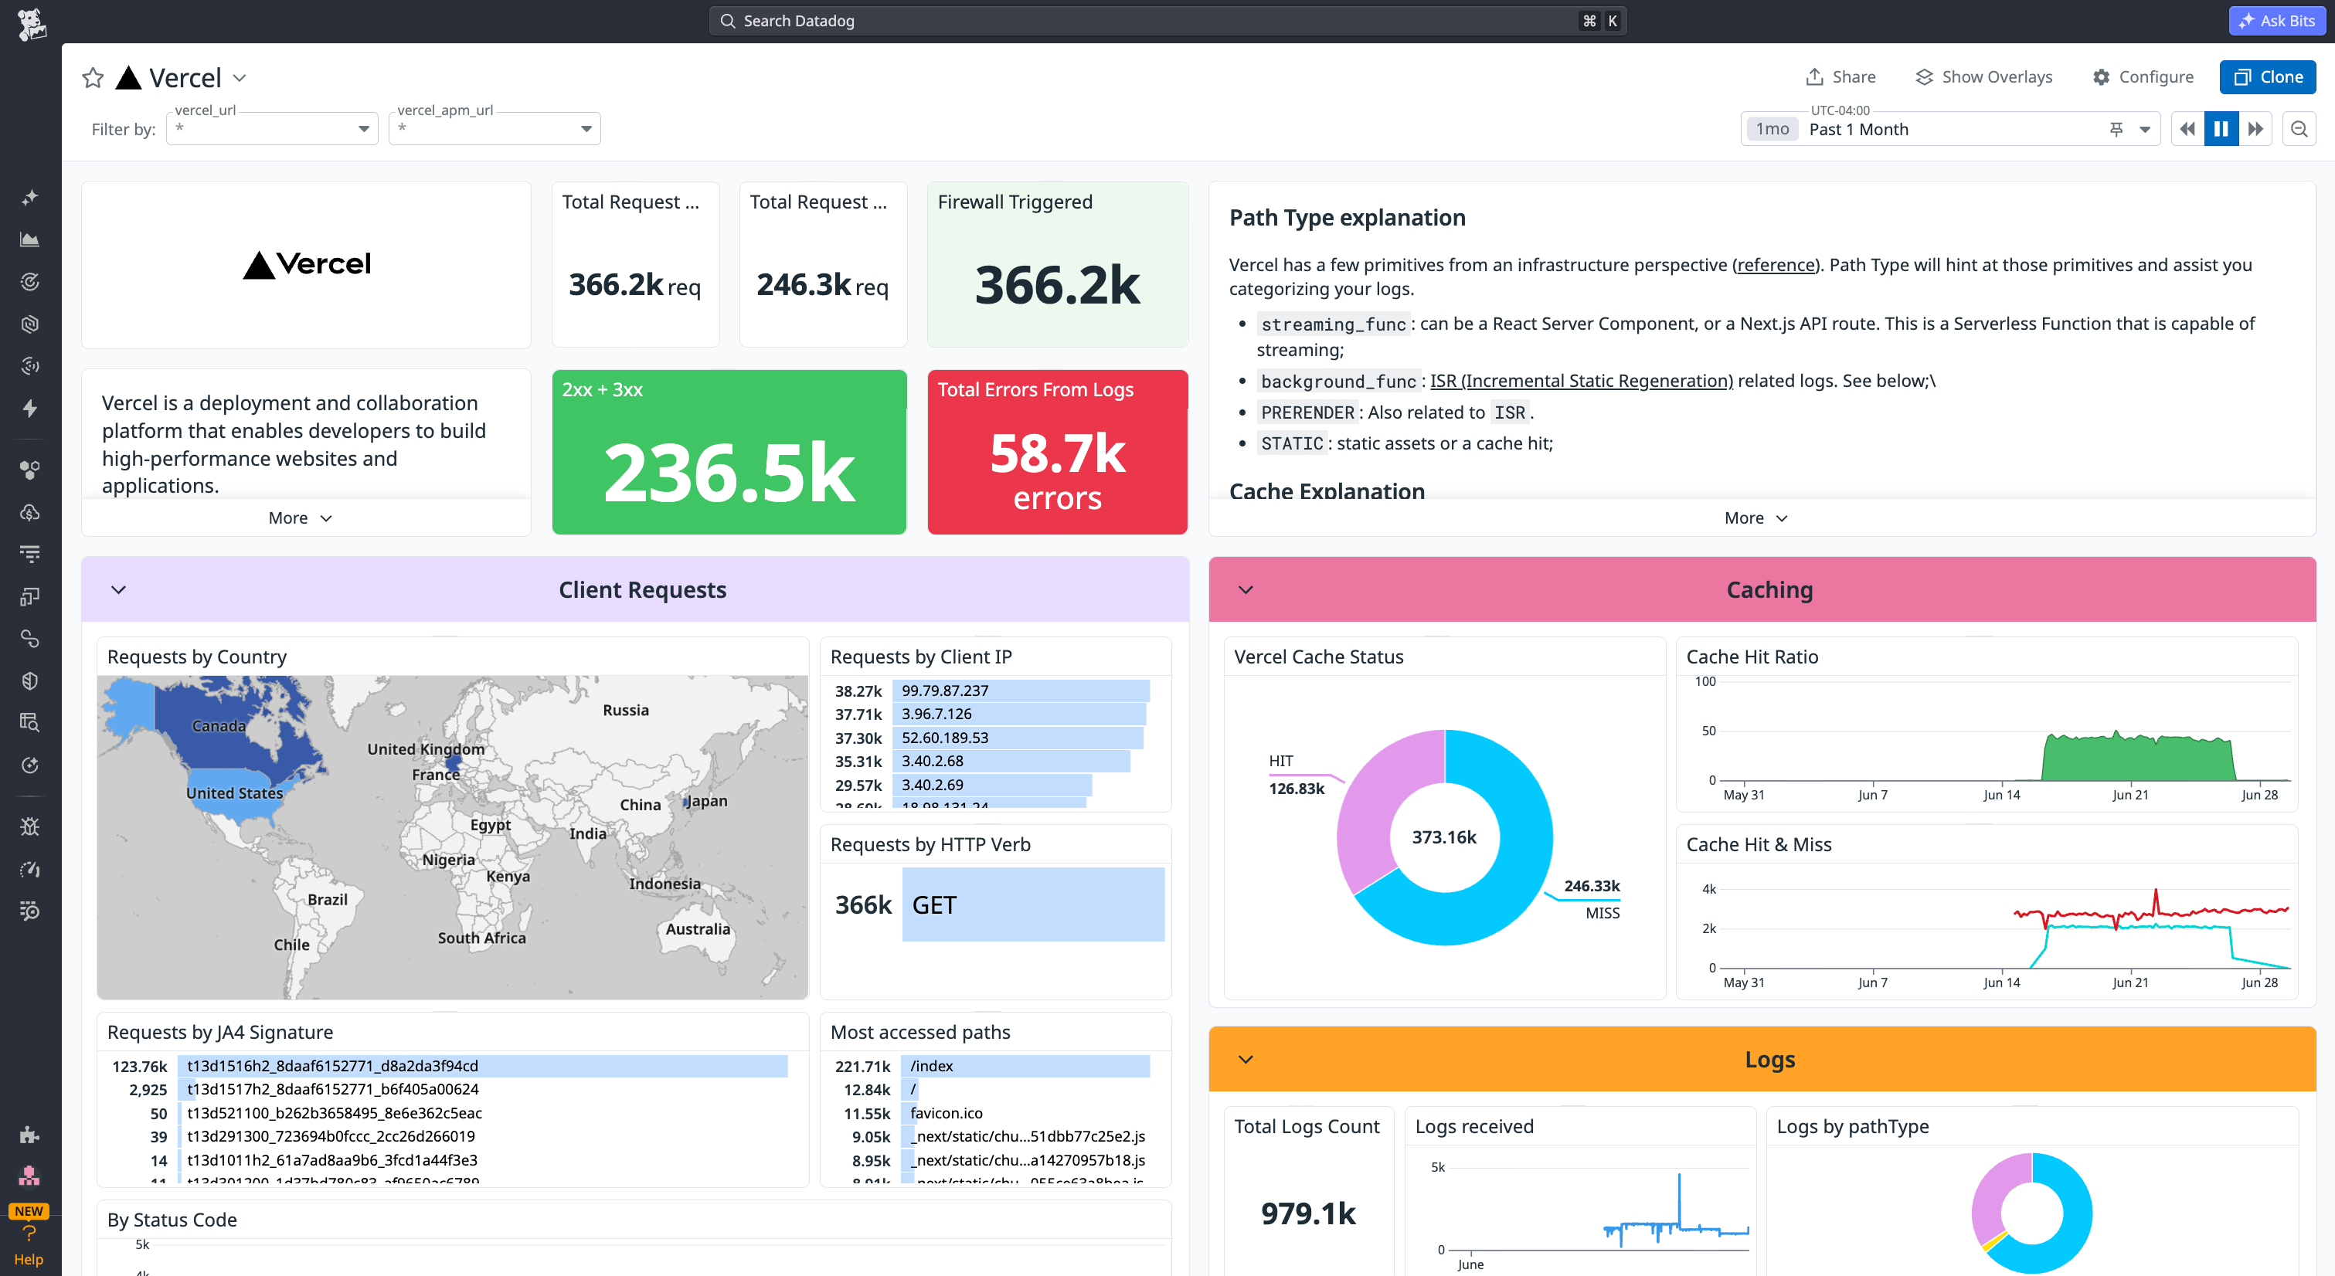Open the hexagons infrastructure sidebar icon

coord(30,470)
